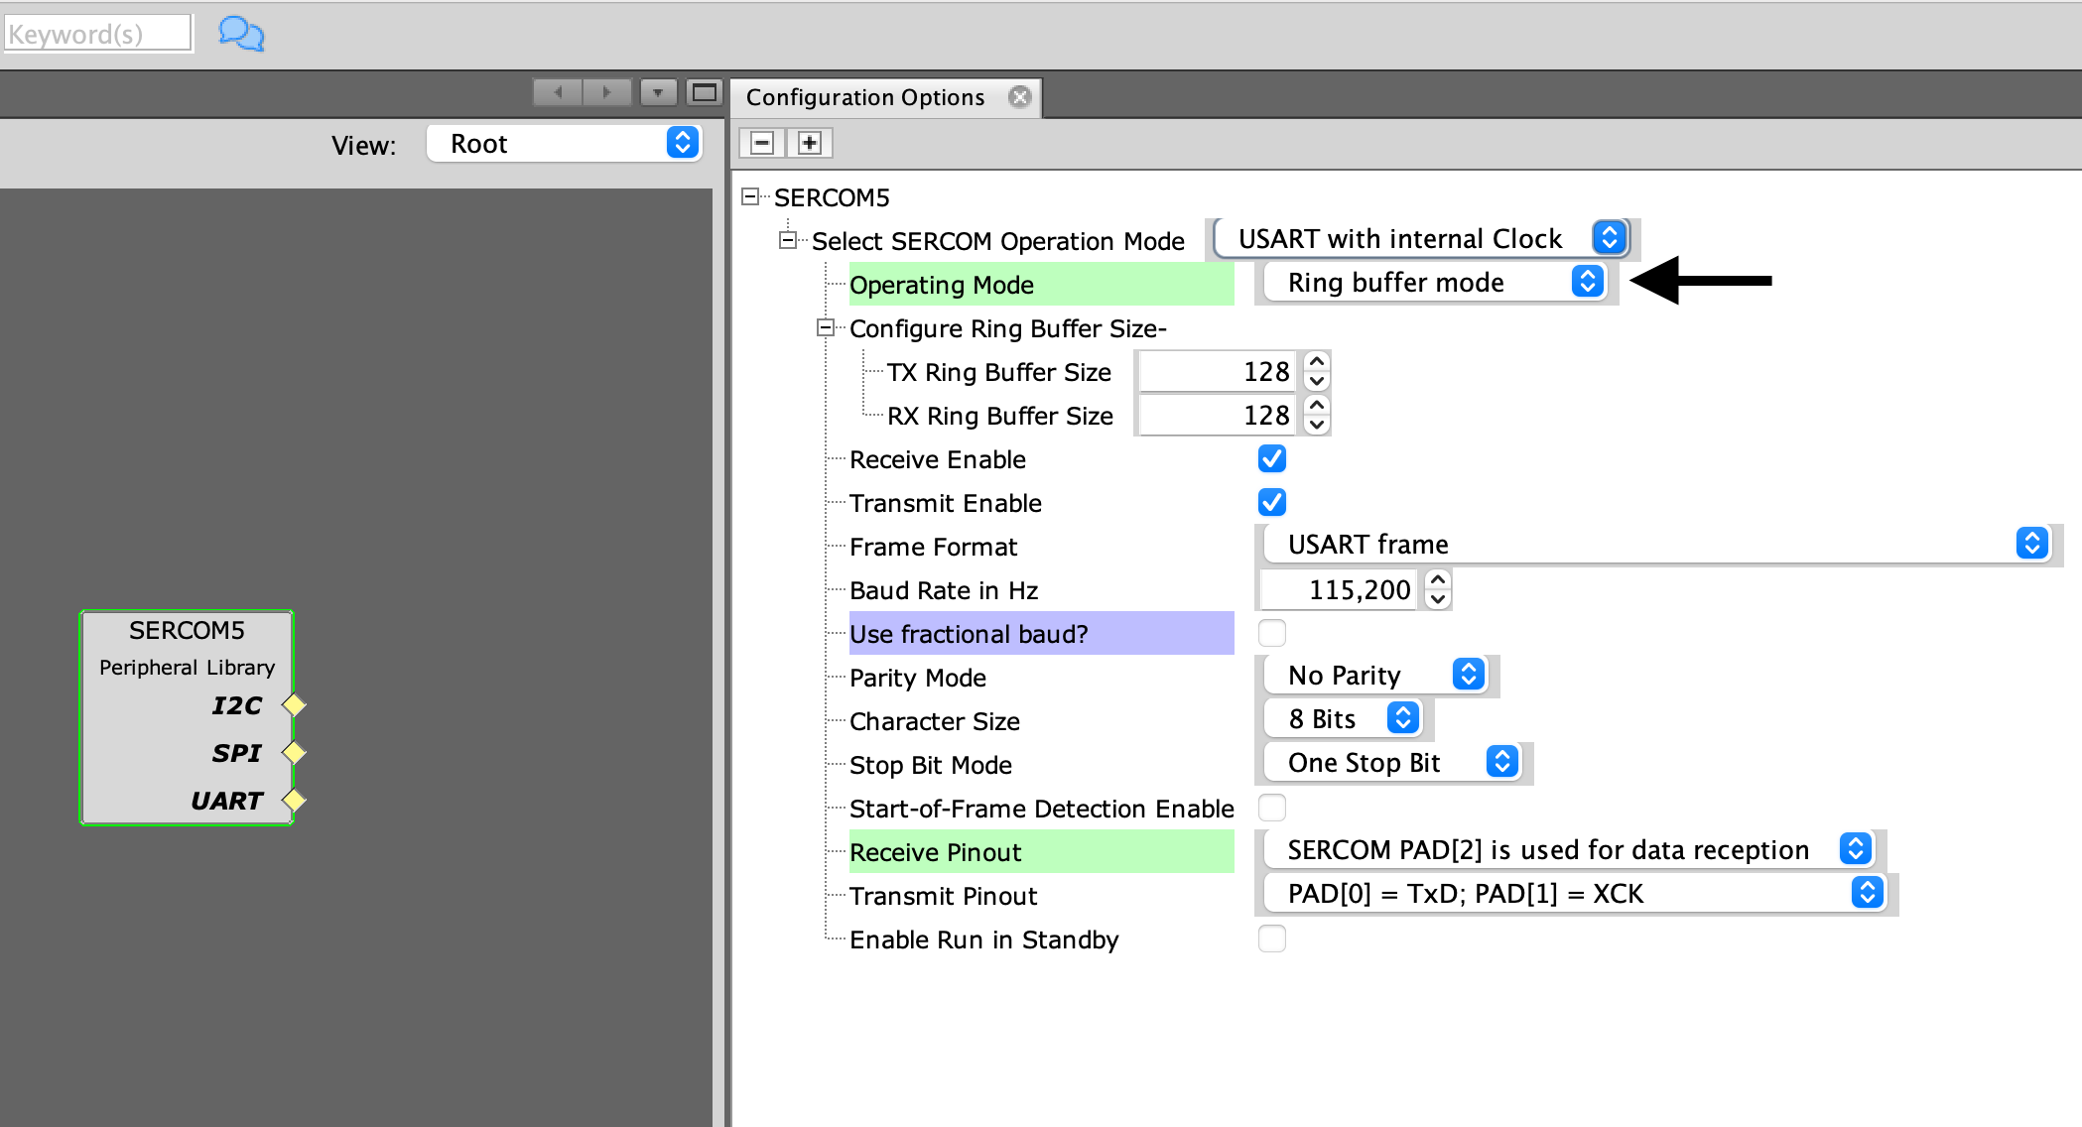Increase the TX Ring Buffer Size stepper
The image size is (2082, 1127).
(1317, 362)
